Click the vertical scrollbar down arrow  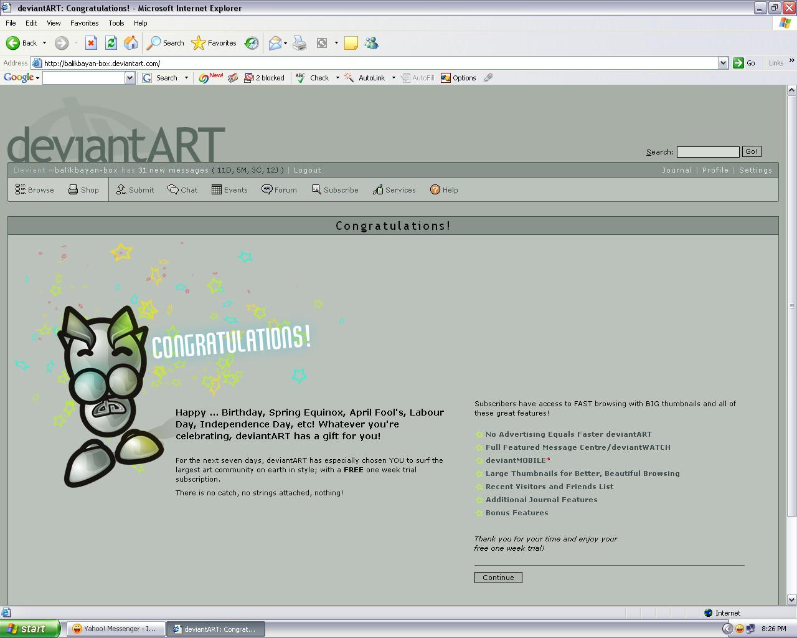pyautogui.click(x=791, y=599)
